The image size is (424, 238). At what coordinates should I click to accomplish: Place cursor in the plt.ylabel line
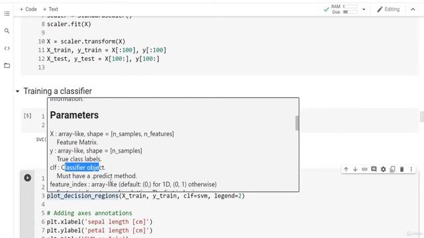pos(100,230)
